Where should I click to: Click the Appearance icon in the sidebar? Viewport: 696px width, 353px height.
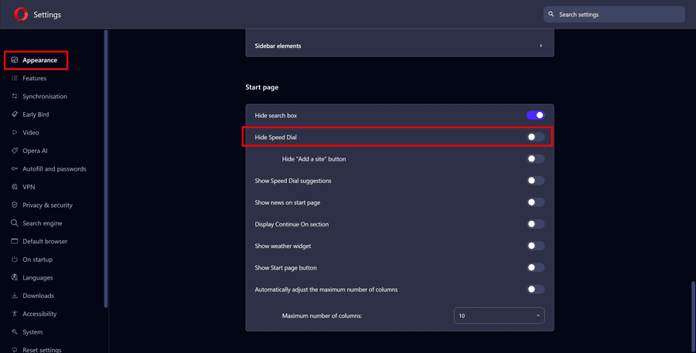pos(15,60)
